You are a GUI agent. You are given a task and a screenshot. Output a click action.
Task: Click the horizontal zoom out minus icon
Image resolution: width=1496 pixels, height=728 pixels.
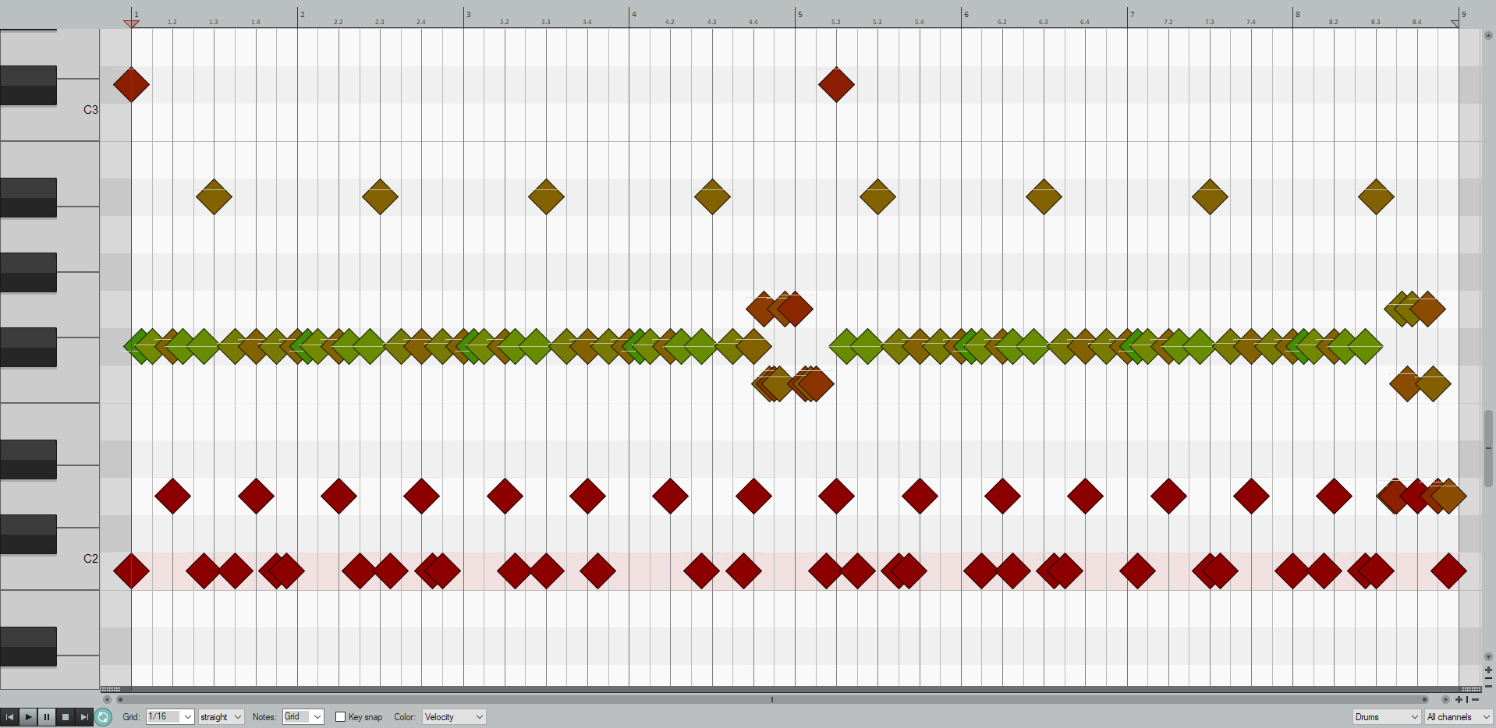point(1475,700)
